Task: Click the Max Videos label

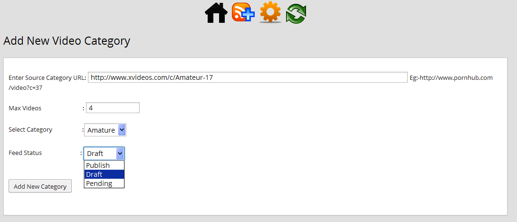Action: tap(25, 108)
